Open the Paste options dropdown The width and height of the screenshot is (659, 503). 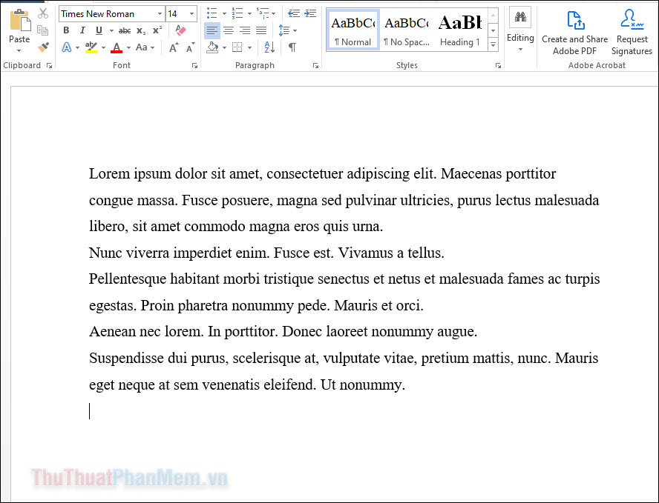[x=19, y=51]
